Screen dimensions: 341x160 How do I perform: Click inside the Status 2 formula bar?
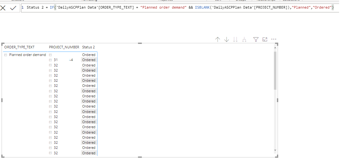[180, 8]
